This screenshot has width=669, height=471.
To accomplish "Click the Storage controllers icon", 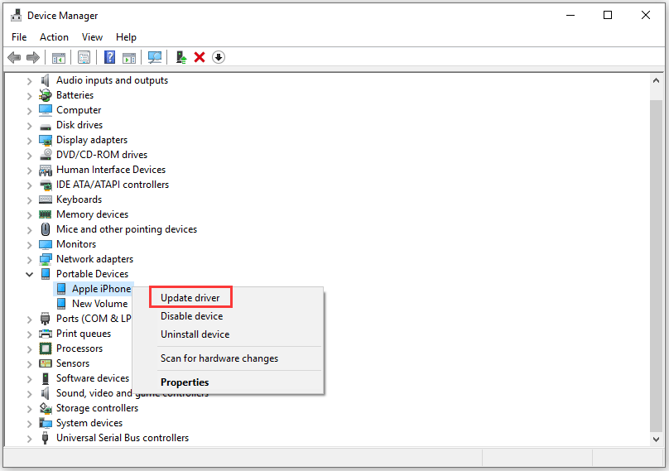I will tap(46, 408).
